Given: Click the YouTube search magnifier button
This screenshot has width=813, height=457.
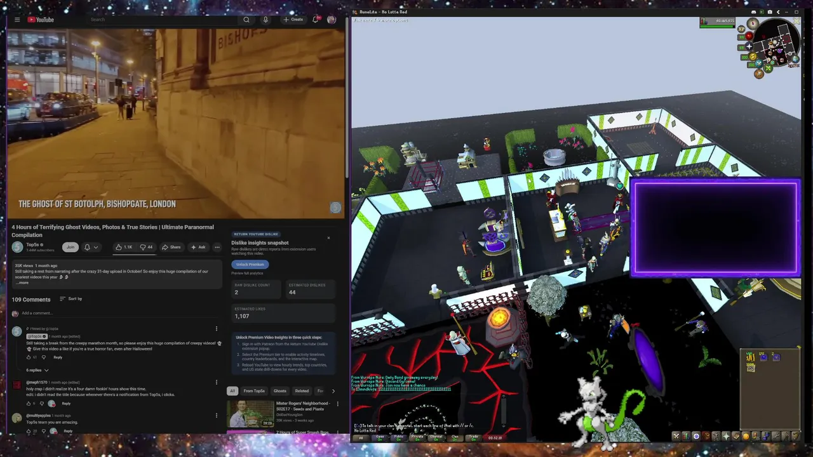Looking at the screenshot, I should [x=246, y=20].
